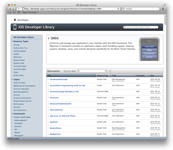
Task: Select User Experience topic in sidebar
Action: click(20, 110)
